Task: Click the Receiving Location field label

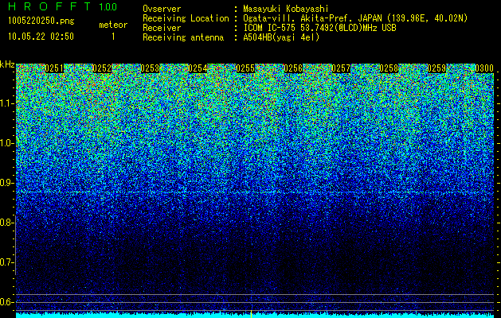Action: (186, 18)
